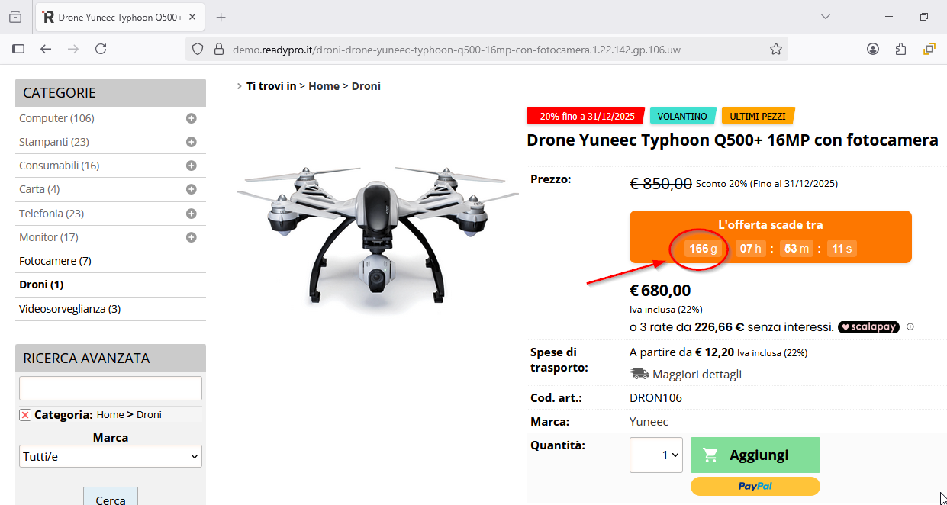
Task: Open the browser extensions icon
Action: pos(900,49)
